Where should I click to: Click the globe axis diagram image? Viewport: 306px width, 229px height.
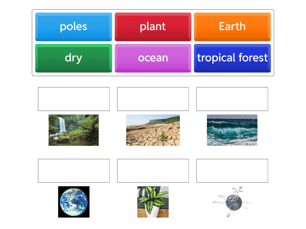point(232,202)
